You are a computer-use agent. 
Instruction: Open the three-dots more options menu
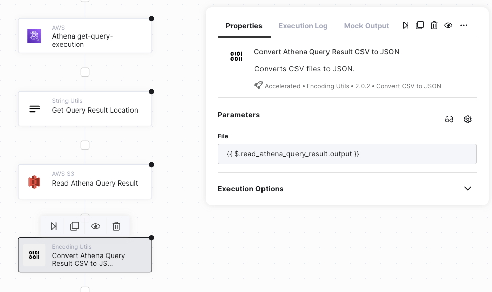[x=463, y=26]
